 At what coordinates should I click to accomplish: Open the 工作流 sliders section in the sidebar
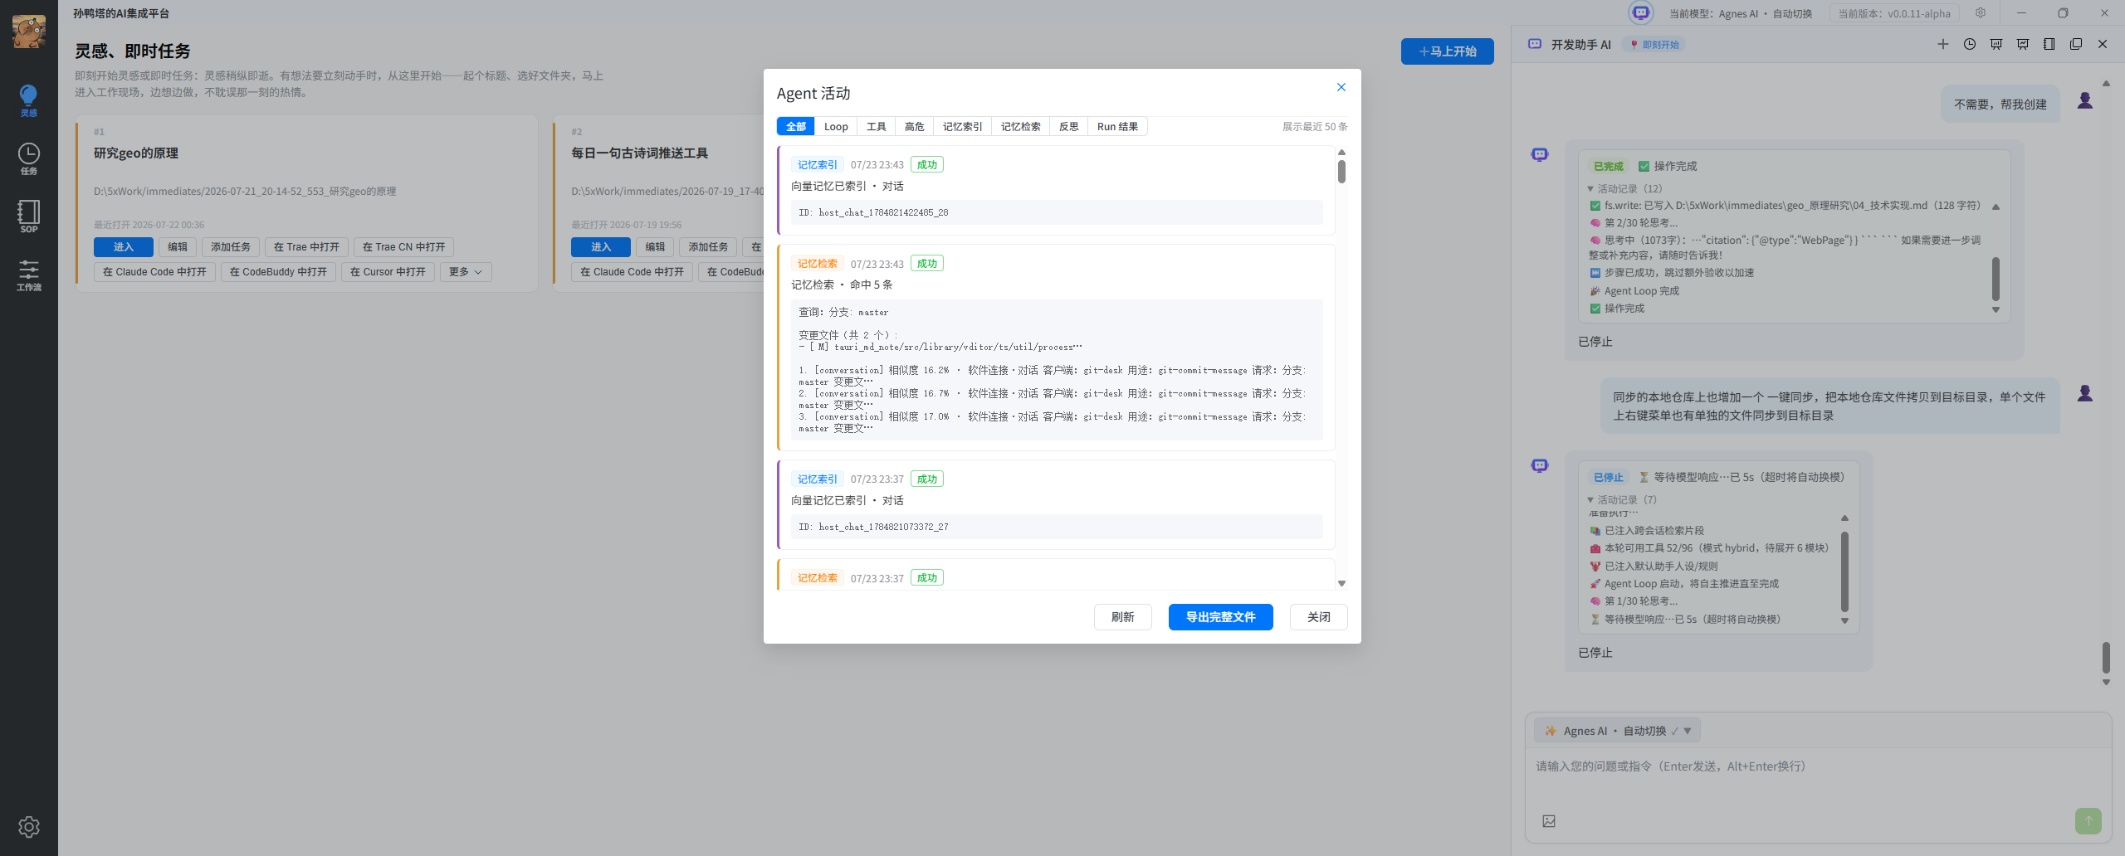(x=28, y=275)
